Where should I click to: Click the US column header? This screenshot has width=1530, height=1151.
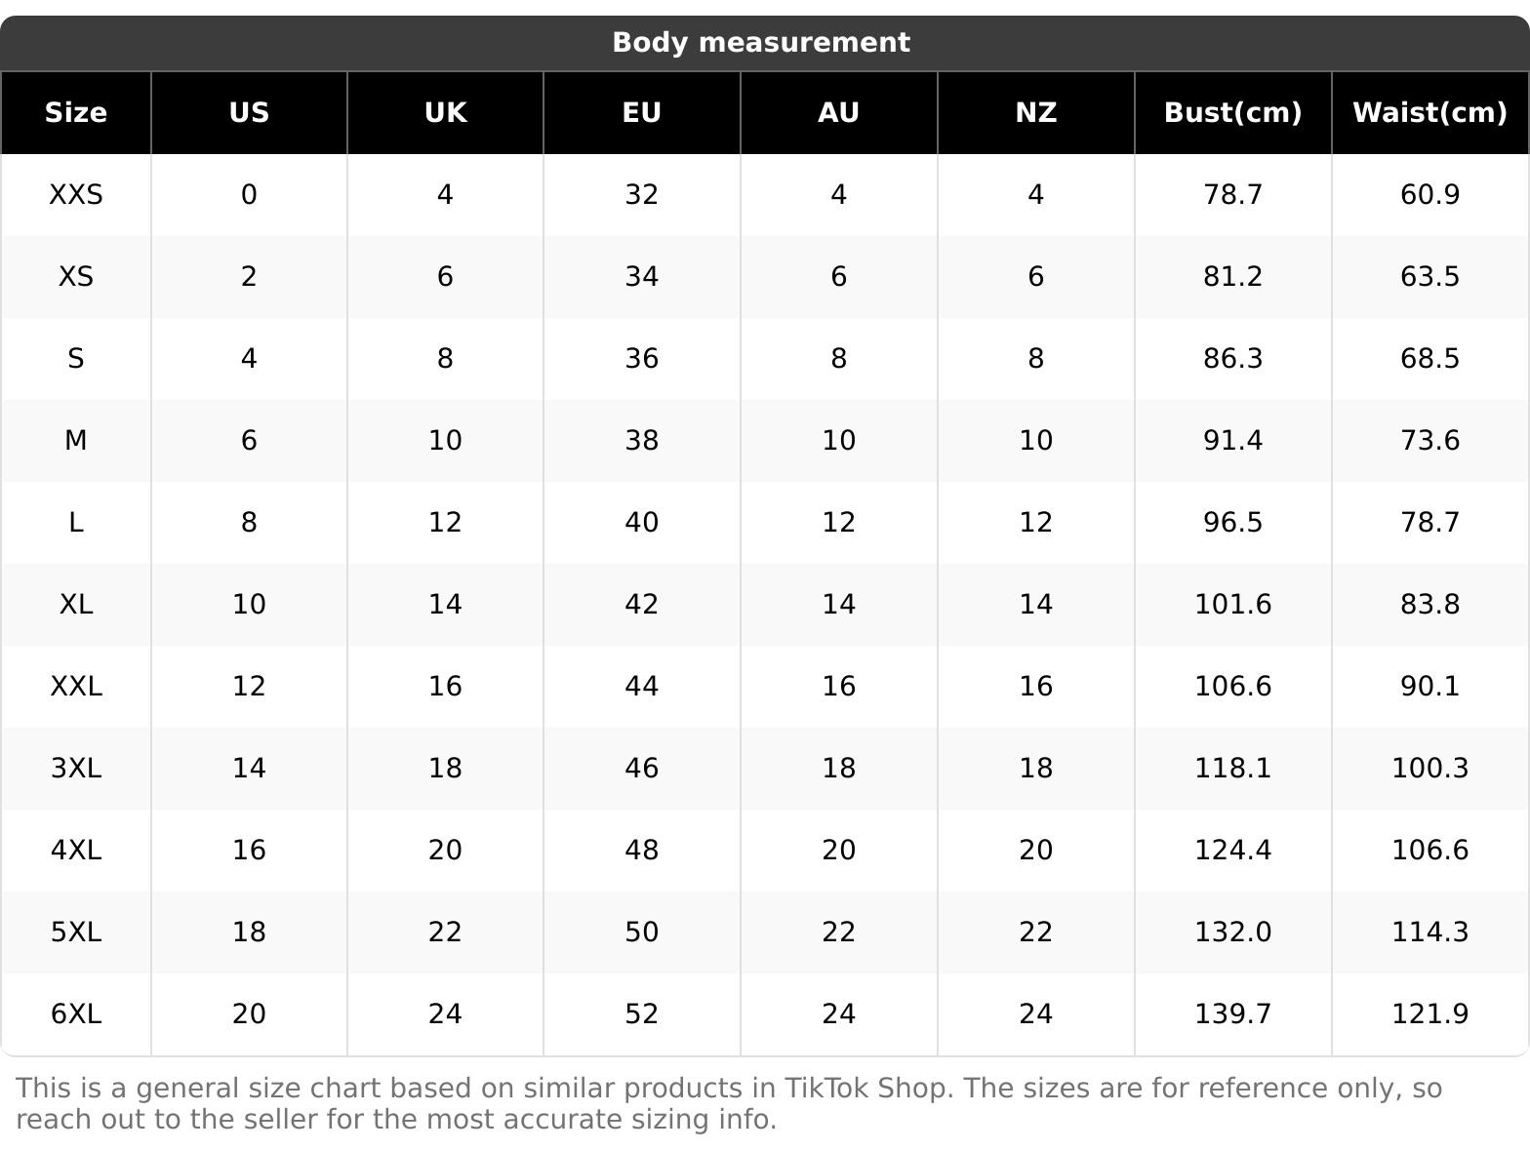[x=249, y=113]
